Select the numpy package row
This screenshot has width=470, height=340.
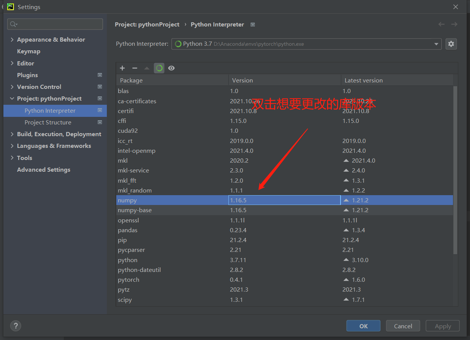pos(285,200)
